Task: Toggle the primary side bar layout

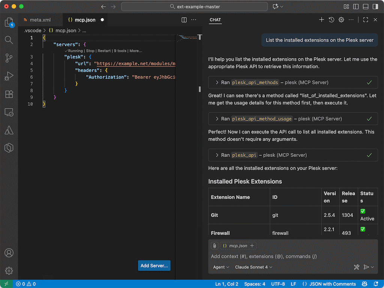Action: tap(356, 7)
